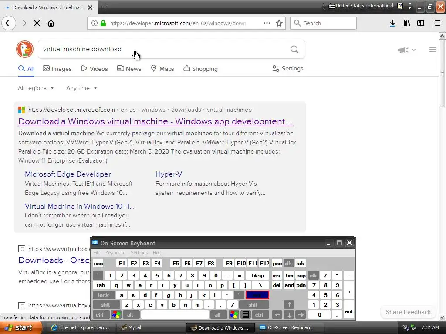Open the library bookshelf icon
The height and width of the screenshot is (334, 446).
[407, 23]
